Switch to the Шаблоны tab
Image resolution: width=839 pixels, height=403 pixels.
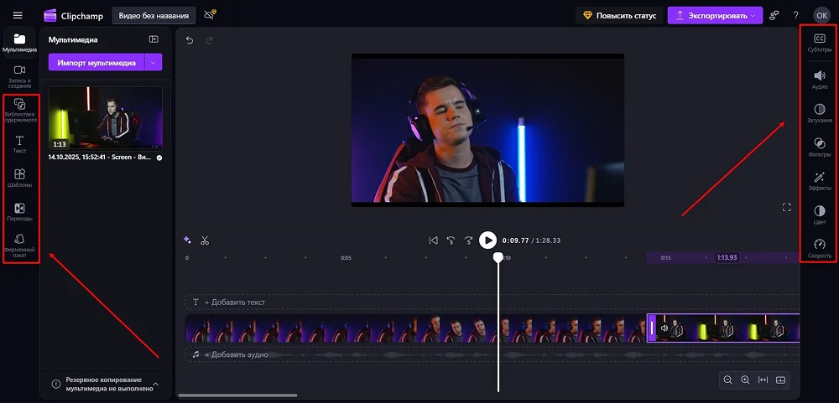pos(19,178)
